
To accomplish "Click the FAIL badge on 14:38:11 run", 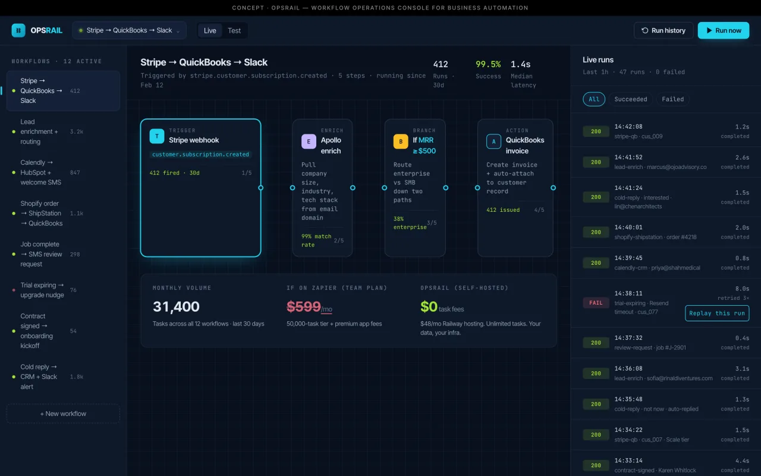I will [596, 303].
